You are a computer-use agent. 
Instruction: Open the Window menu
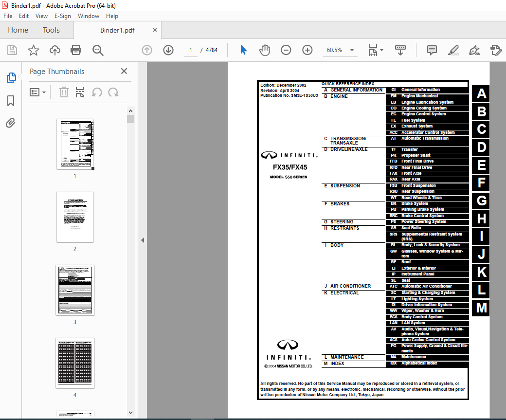tap(89, 16)
